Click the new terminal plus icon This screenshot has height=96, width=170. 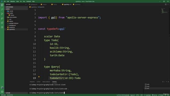163,82
